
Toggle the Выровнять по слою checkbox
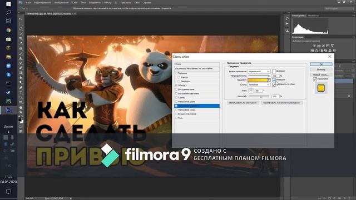274,84
